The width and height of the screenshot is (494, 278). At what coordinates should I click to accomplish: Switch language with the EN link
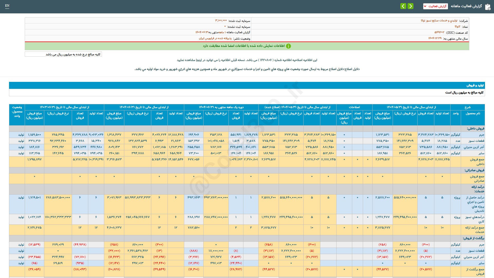7,6
